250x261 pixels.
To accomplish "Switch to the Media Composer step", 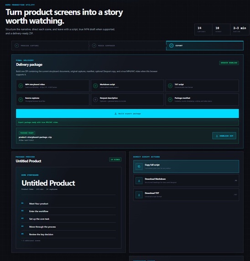I will pyautogui.click(x=127, y=46).
